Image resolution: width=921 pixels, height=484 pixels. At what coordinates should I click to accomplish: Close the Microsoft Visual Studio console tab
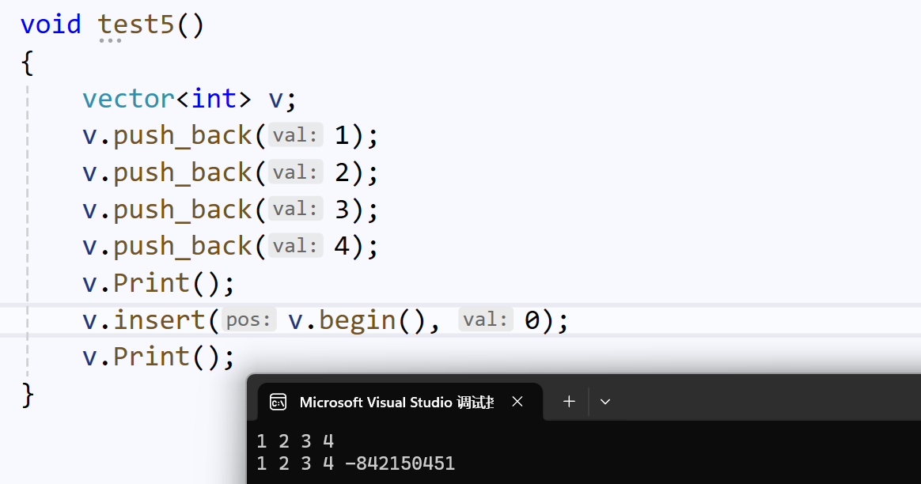click(517, 402)
